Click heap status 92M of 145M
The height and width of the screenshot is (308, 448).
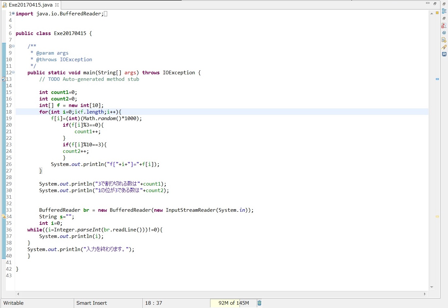tap(233, 303)
